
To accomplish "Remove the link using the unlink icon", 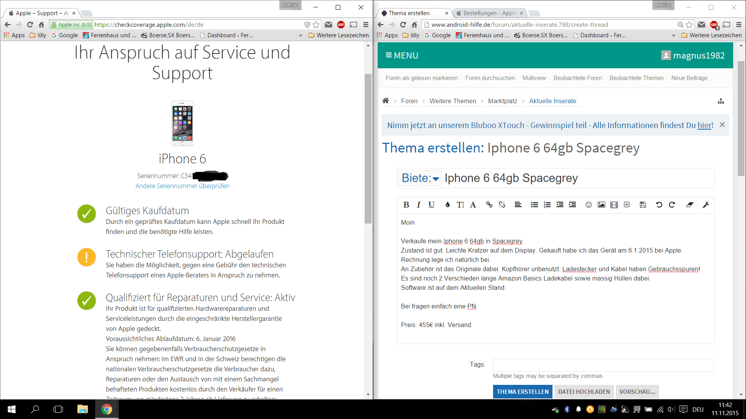I will (x=502, y=205).
